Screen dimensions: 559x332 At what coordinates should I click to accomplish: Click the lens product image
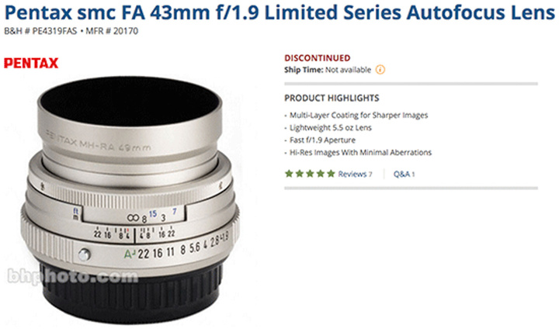[x=130, y=199]
